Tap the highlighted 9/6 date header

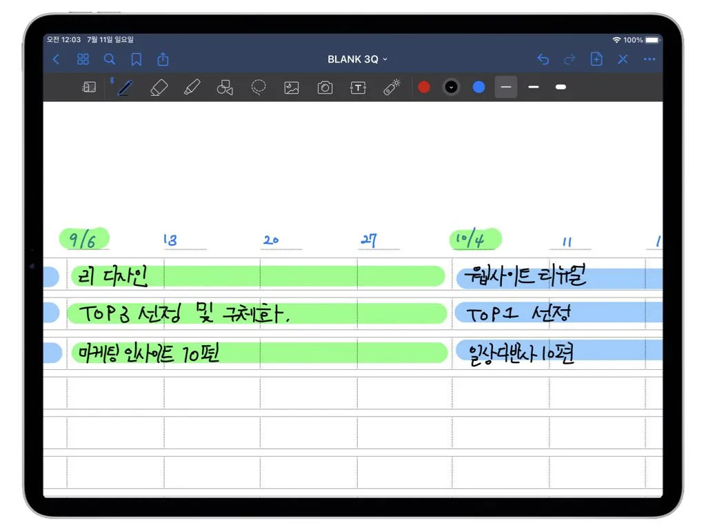pos(84,239)
